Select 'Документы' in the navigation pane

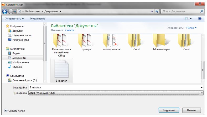click(19, 58)
